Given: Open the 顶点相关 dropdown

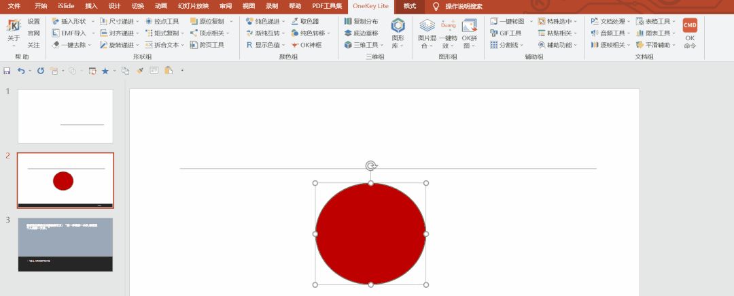Looking at the screenshot, I should tap(228, 33).
